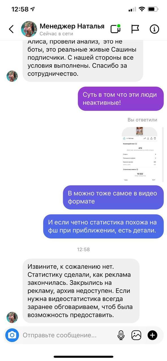Tap the black plus button for more options
The height and width of the screenshot is (361, 167).
pyautogui.click(x=152, y=335)
